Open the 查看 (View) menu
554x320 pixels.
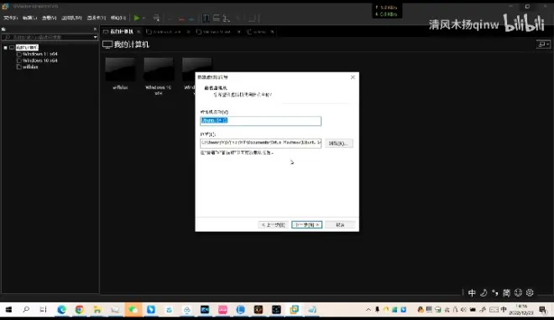tap(49, 18)
